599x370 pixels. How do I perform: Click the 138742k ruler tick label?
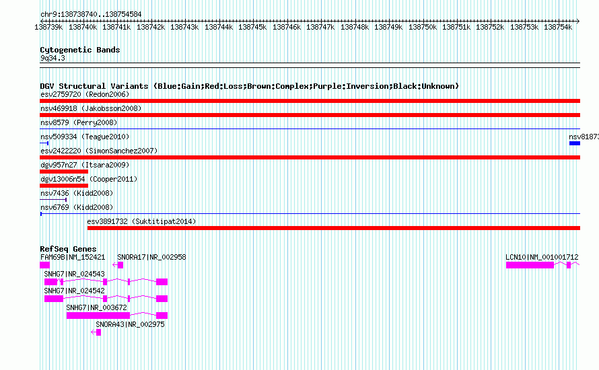[x=151, y=27]
